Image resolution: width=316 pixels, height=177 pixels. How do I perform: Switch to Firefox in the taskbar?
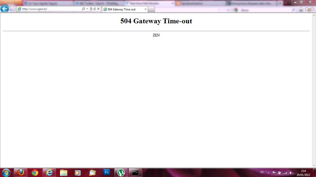tap(20, 173)
